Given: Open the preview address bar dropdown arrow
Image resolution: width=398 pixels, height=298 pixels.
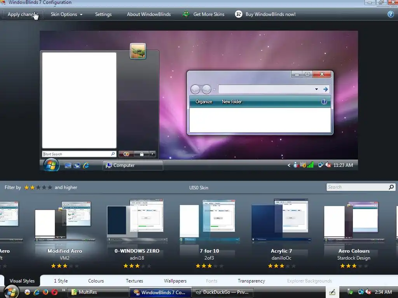Looking at the screenshot, I should pos(316,89).
